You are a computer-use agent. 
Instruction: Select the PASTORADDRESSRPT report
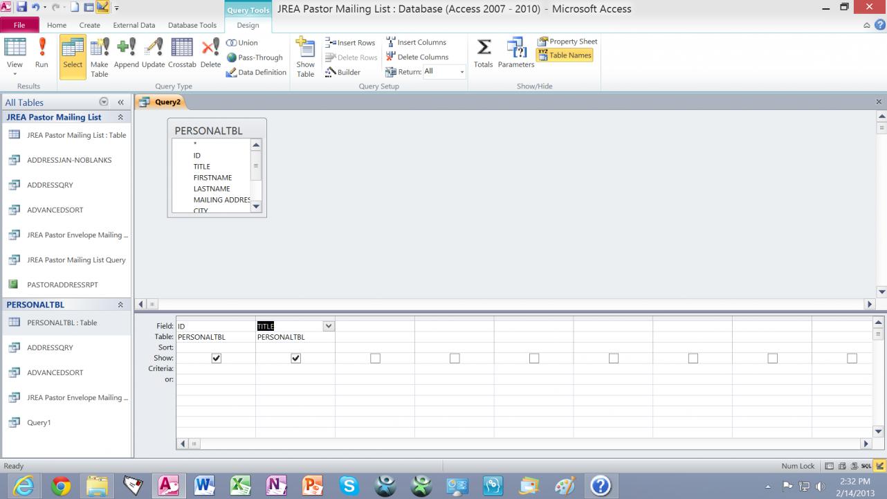(66, 284)
